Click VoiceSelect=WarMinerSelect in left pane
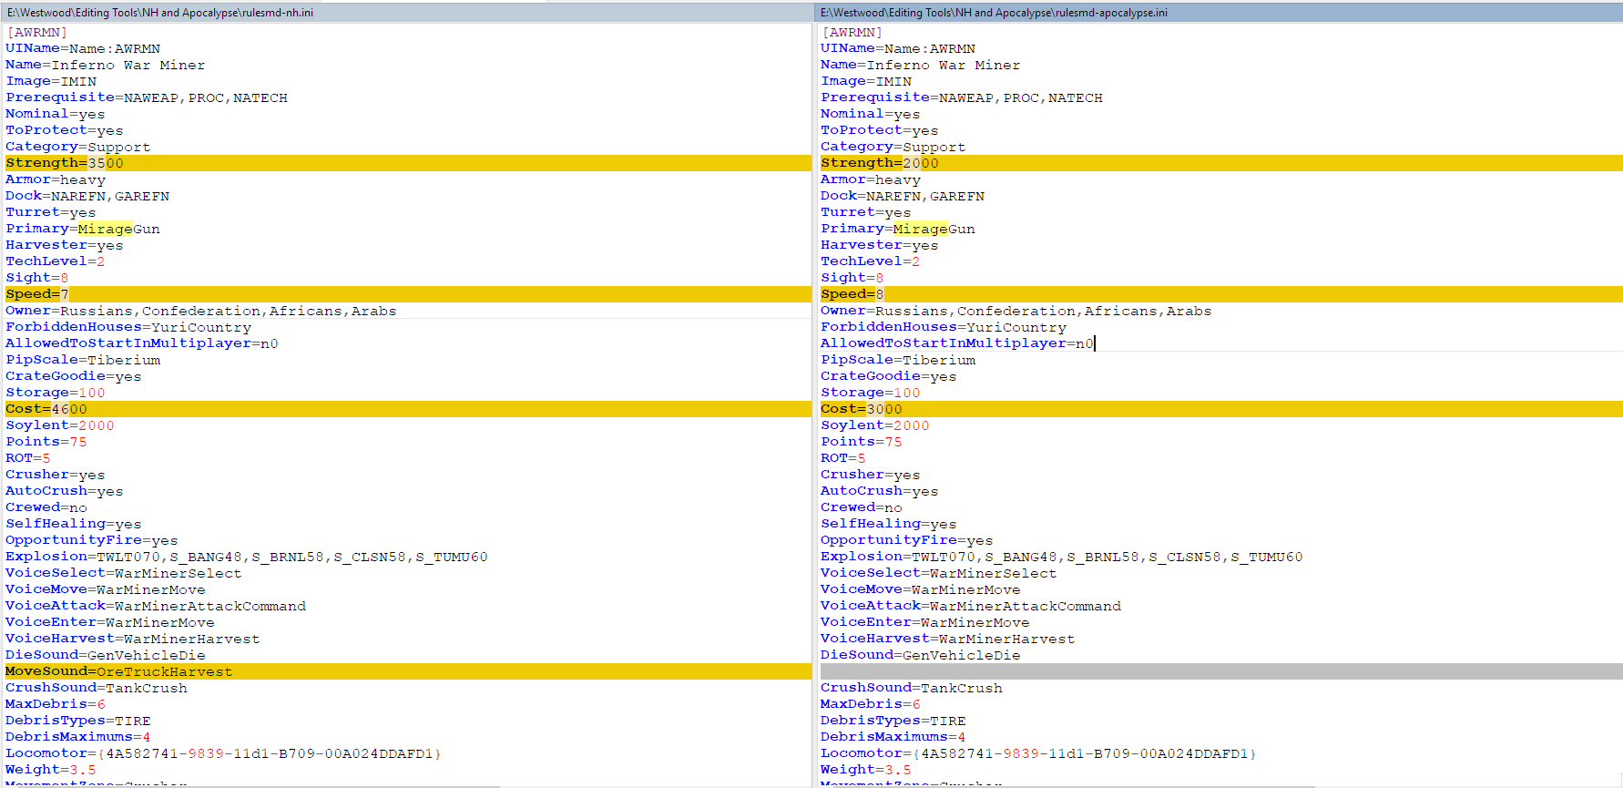Viewport: 1623px width, 788px height. click(124, 573)
